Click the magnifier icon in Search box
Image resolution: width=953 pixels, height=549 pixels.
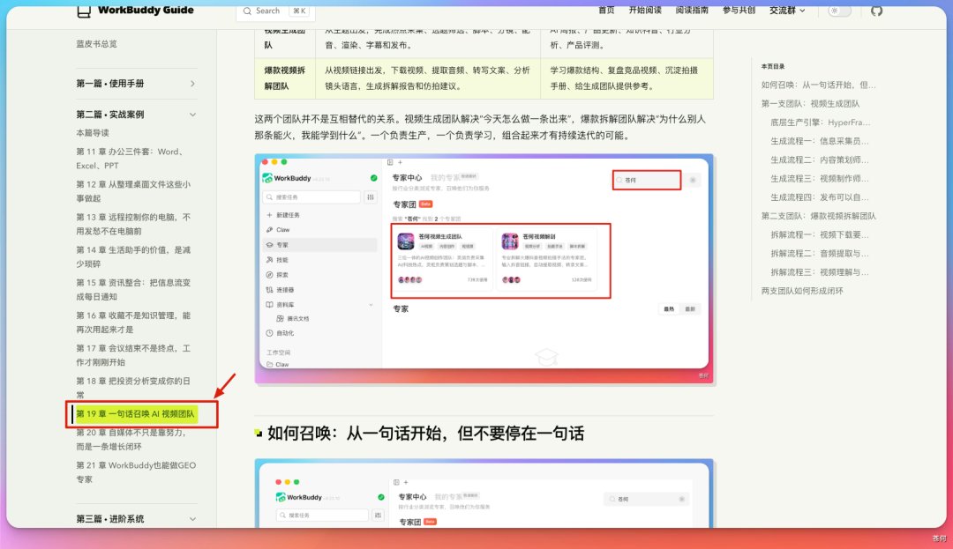pyautogui.click(x=247, y=11)
